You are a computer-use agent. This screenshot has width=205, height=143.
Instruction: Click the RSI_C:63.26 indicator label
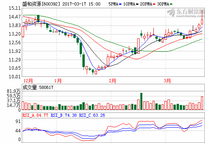(92, 115)
